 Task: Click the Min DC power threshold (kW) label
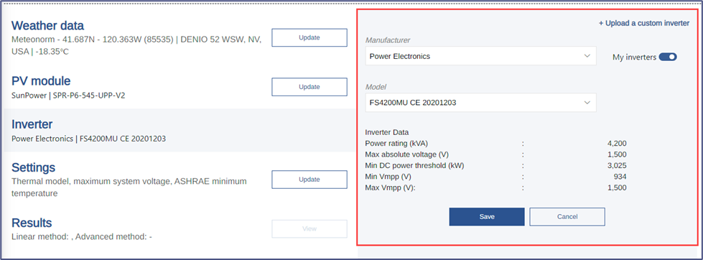pyautogui.click(x=415, y=165)
